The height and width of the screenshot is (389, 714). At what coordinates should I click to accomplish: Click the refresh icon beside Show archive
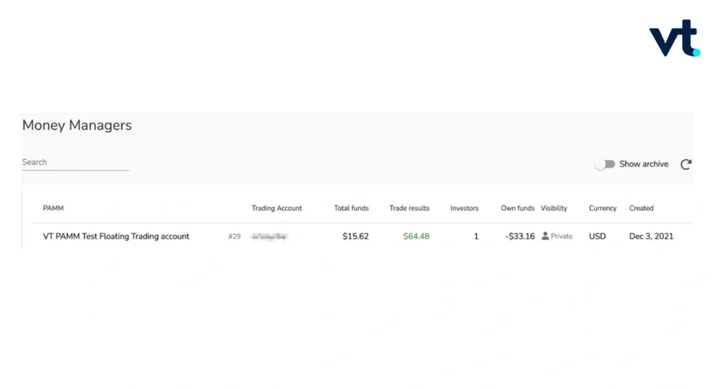click(x=686, y=164)
